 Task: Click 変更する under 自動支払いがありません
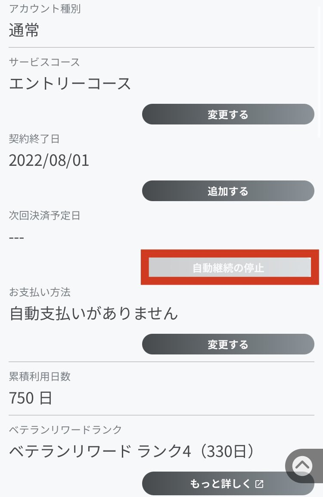coord(228,344)
